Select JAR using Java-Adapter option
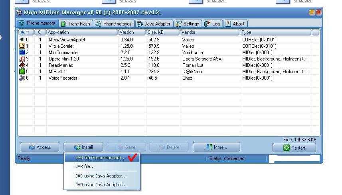The image size is (342, 195). 102,185
